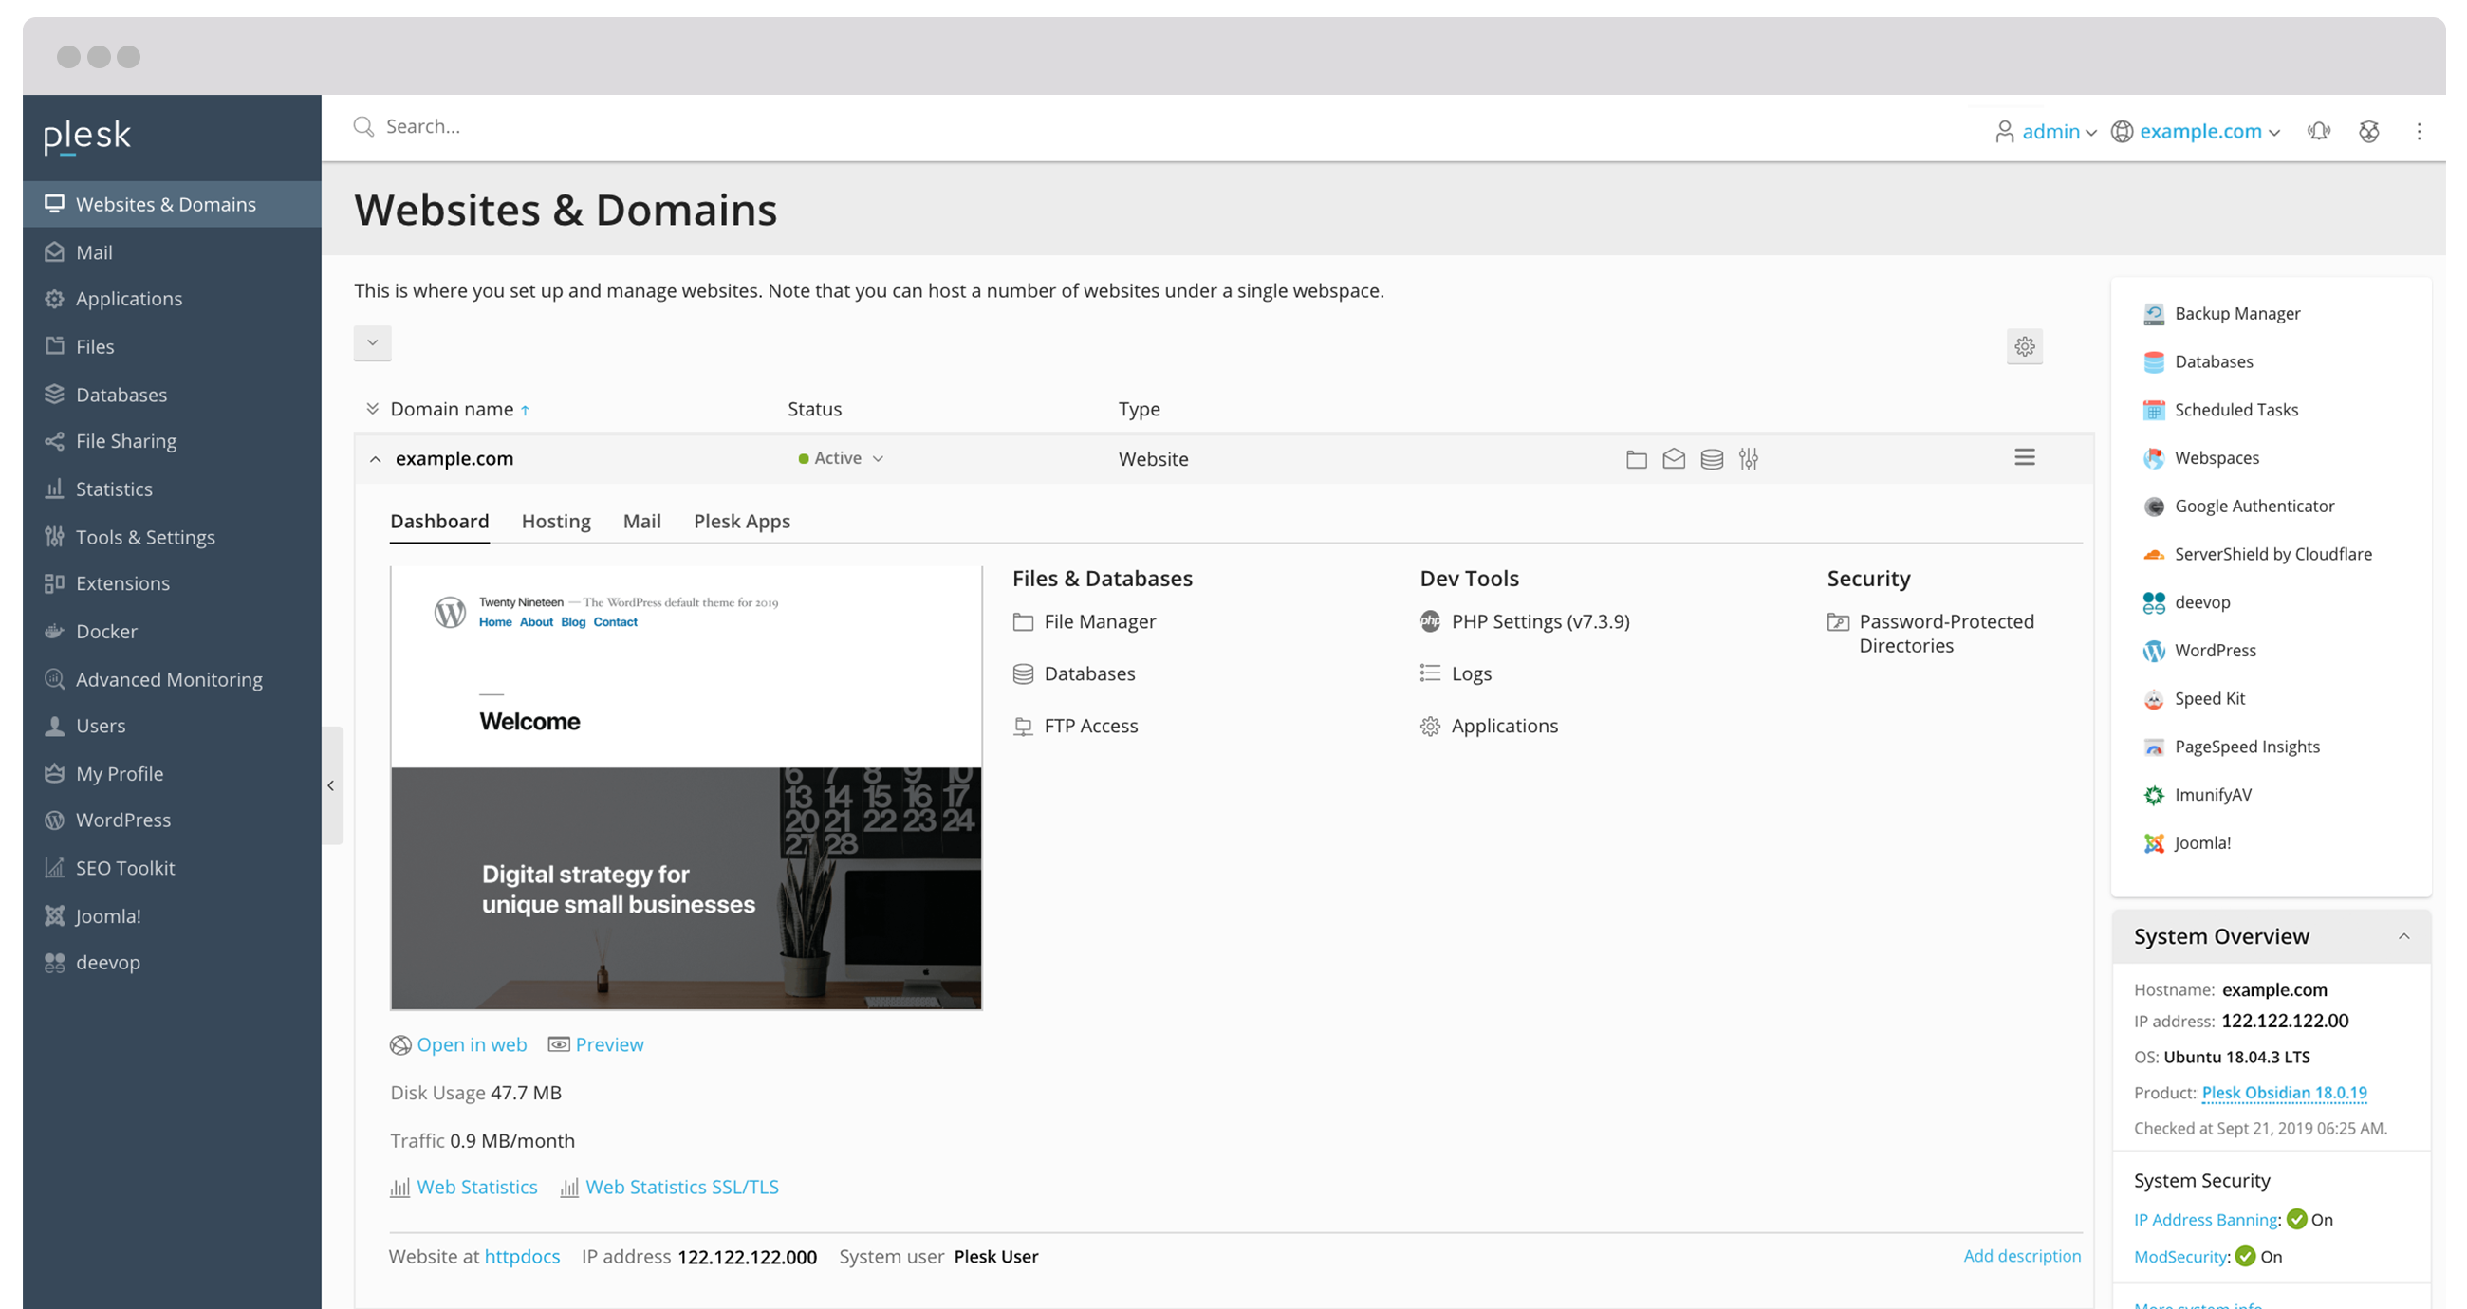The image size is (2467, 1309).
Task: Switch to the Plesk Apps tab
Action: point(741,522)
